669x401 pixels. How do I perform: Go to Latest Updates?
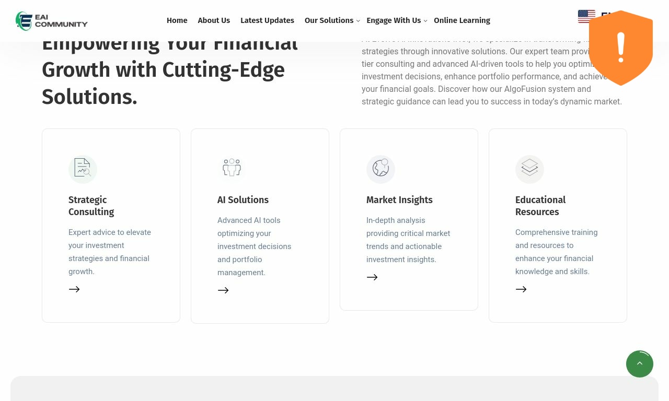coord(267,21)
